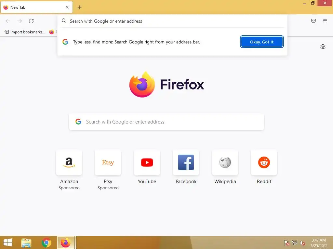Click the Okay, Got It button
Screen dimensions: 333x249
click(x=262, y=42)
